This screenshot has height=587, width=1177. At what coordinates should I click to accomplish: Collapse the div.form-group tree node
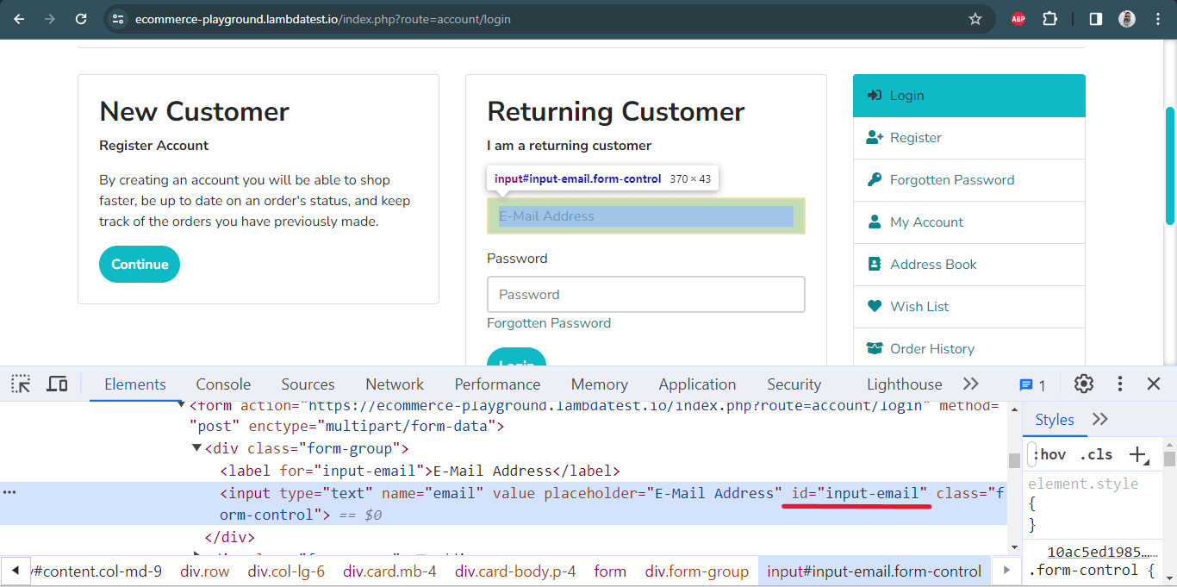(x=197, y=447)
